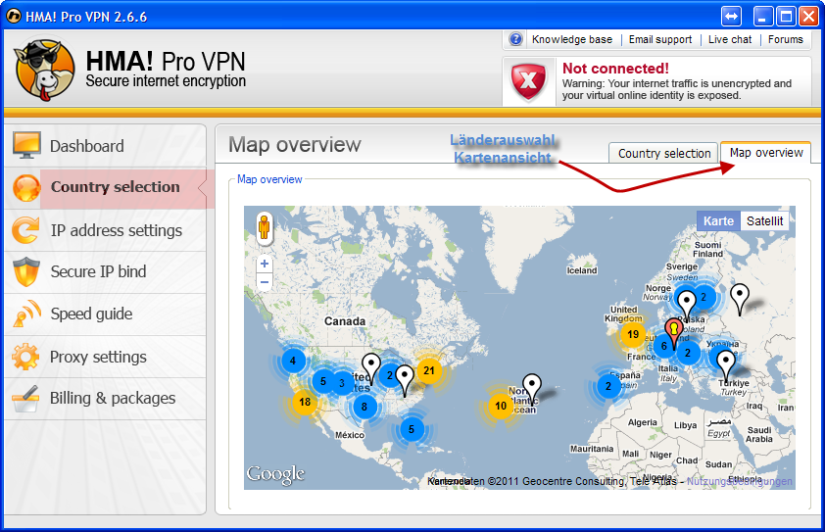Click the Speed guide signal icon
This screenshot has height=532, width=825.
[x=26, y=314]
